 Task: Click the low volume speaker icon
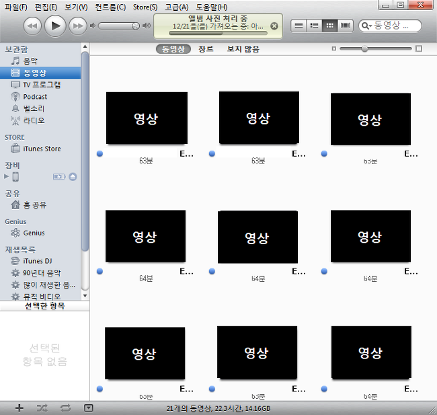point(93,26)
